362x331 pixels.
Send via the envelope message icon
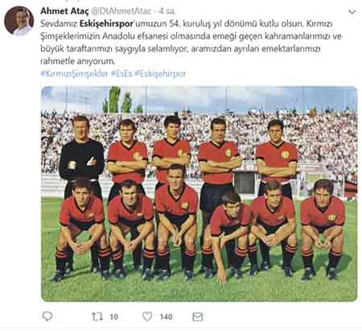click(198, 317)
